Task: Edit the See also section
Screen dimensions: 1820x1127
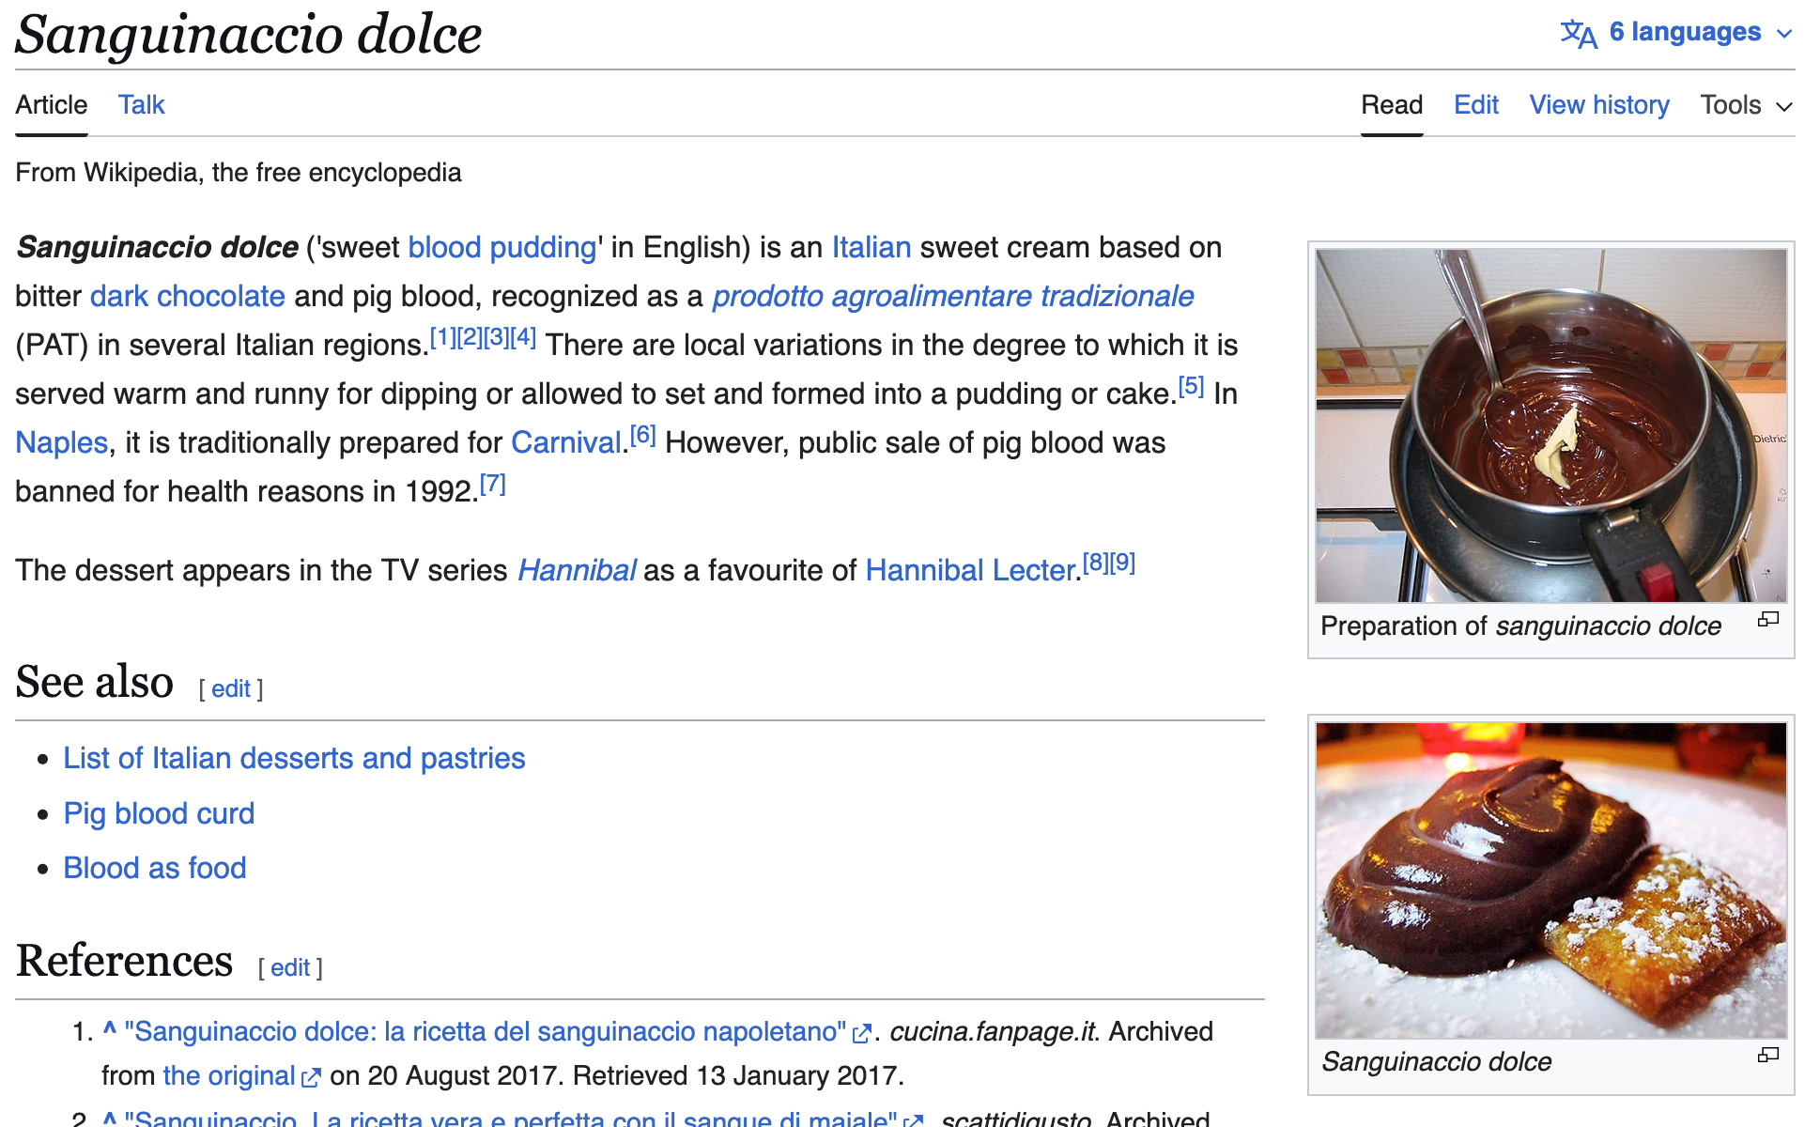Action: point(231,689)
